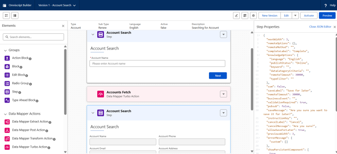337x154 pixels.
Task: Click the Account Name input field
Action: 157,63
